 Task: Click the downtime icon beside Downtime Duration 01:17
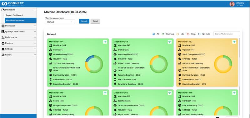point(180,84)
